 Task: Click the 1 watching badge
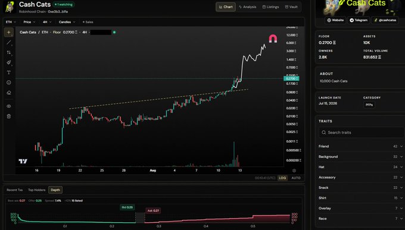(64, 4)
